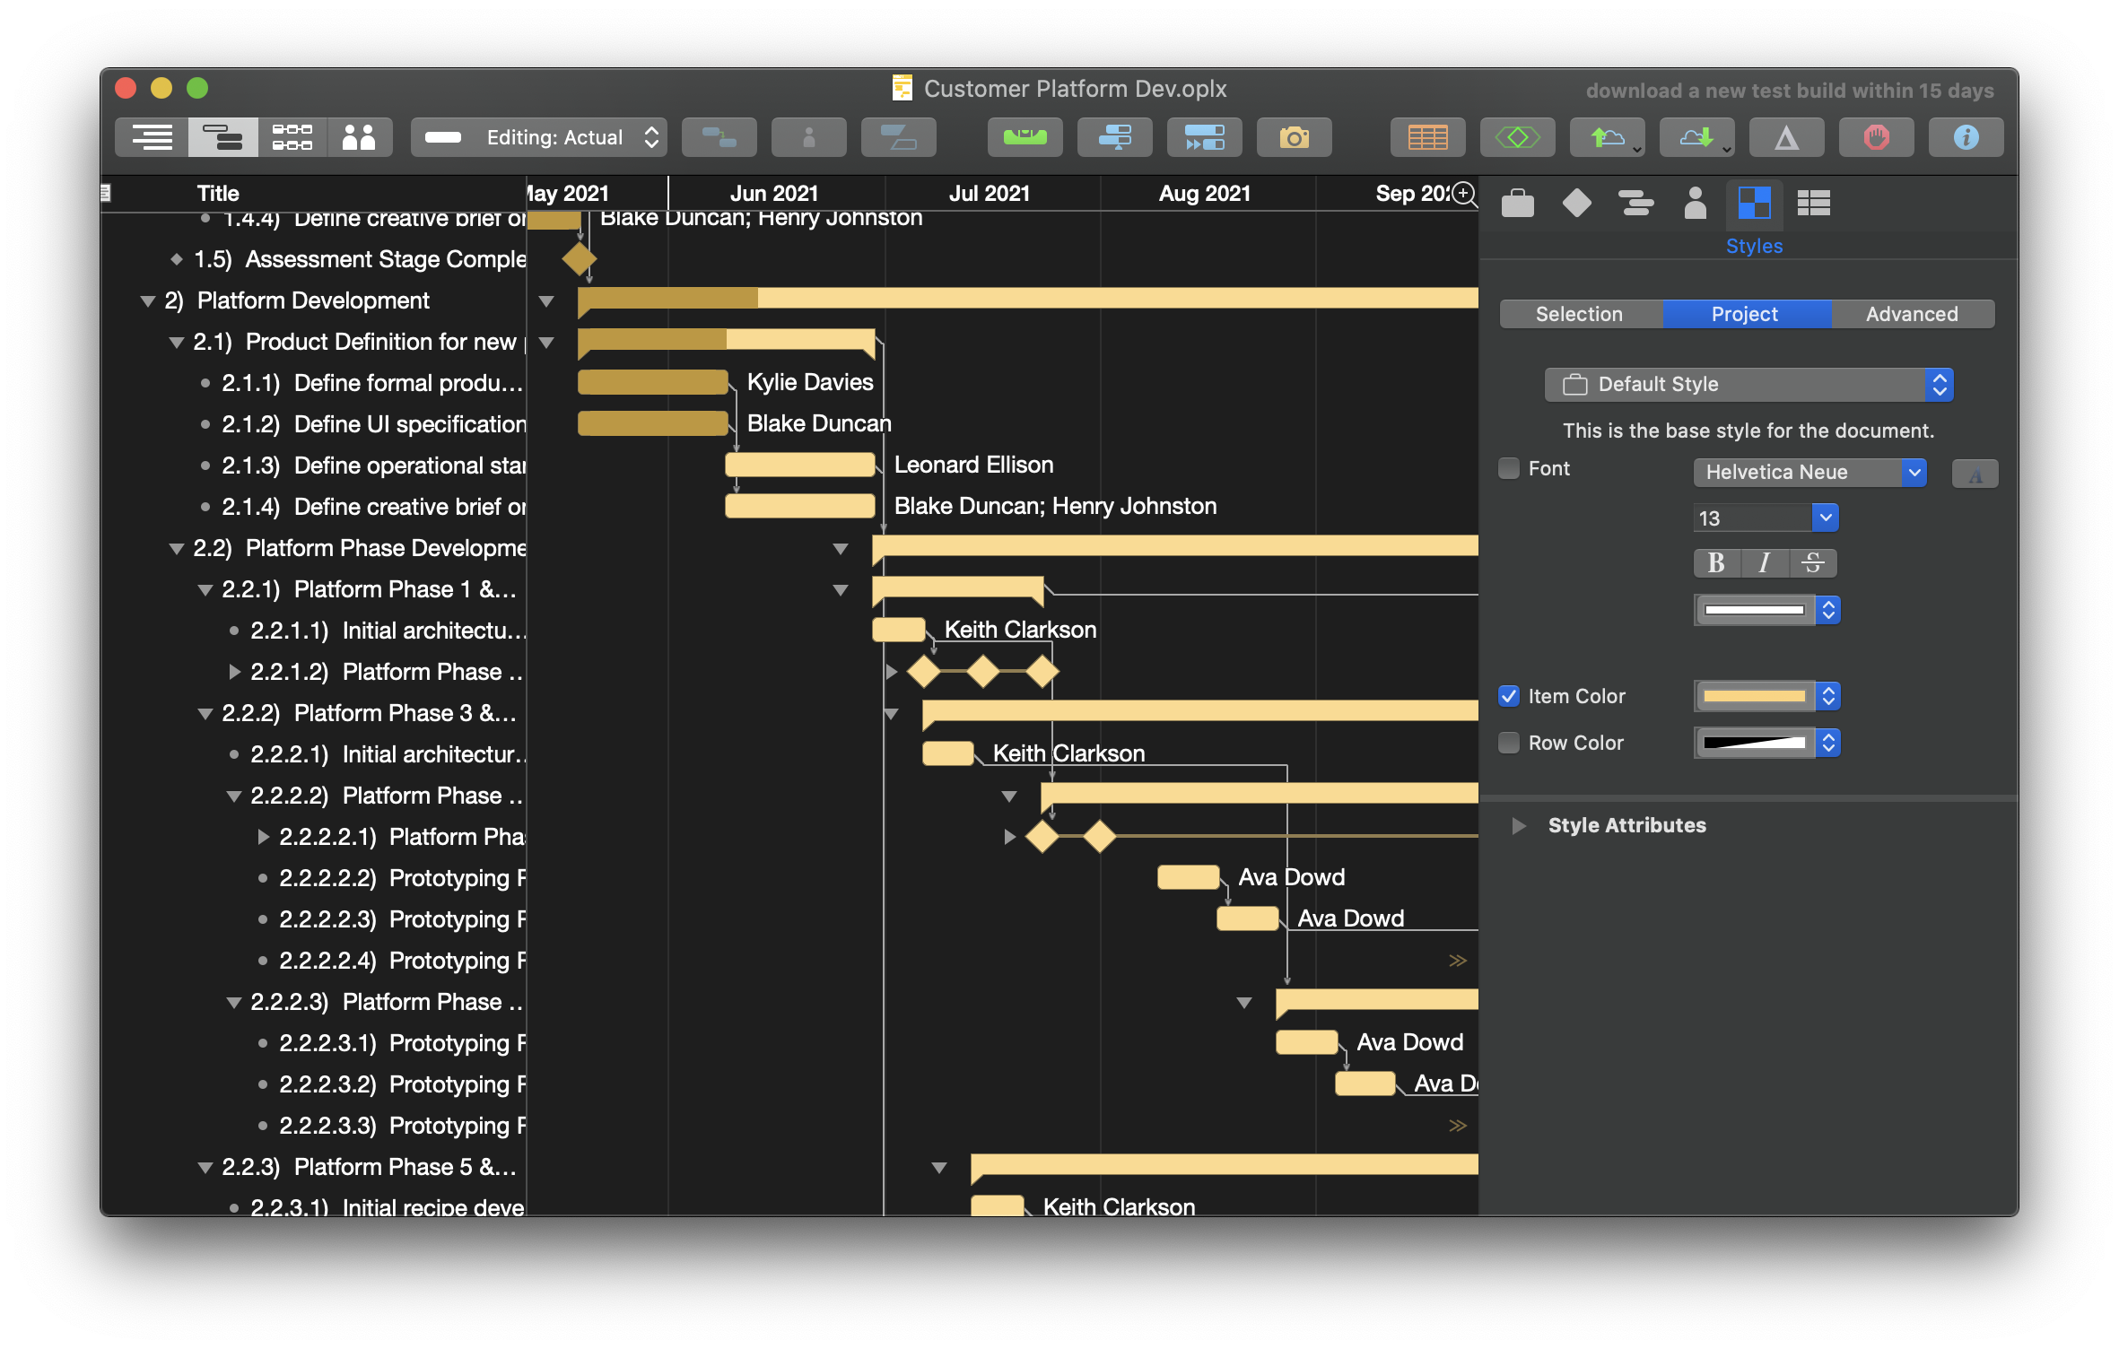Toggle the Item Color checkbox
Image resolution: width=2119 pixels, height=1349 pixels.
[1509, 694]
